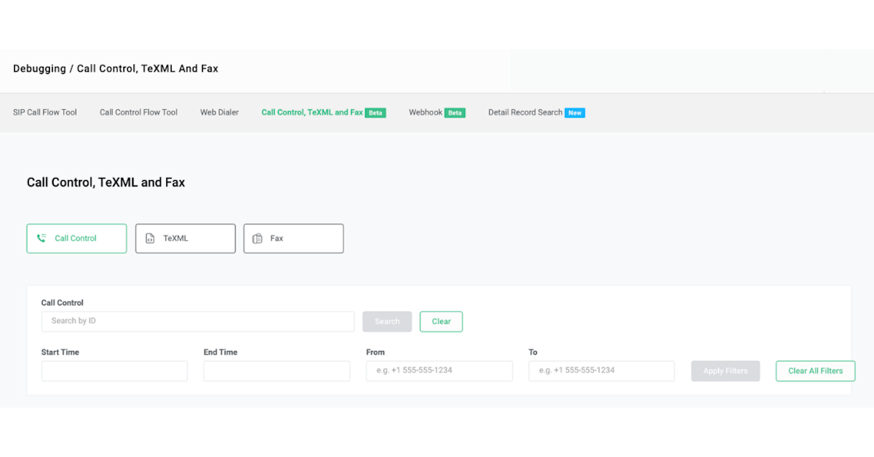Click the Clear button next to Search
This screenshot has width=874, height=457.
click(442, 321)
